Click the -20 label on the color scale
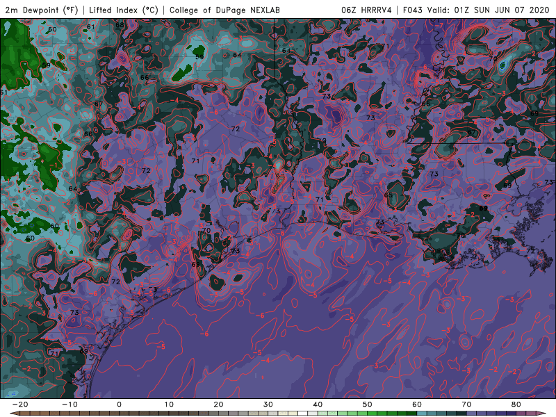 coord(20,404)
